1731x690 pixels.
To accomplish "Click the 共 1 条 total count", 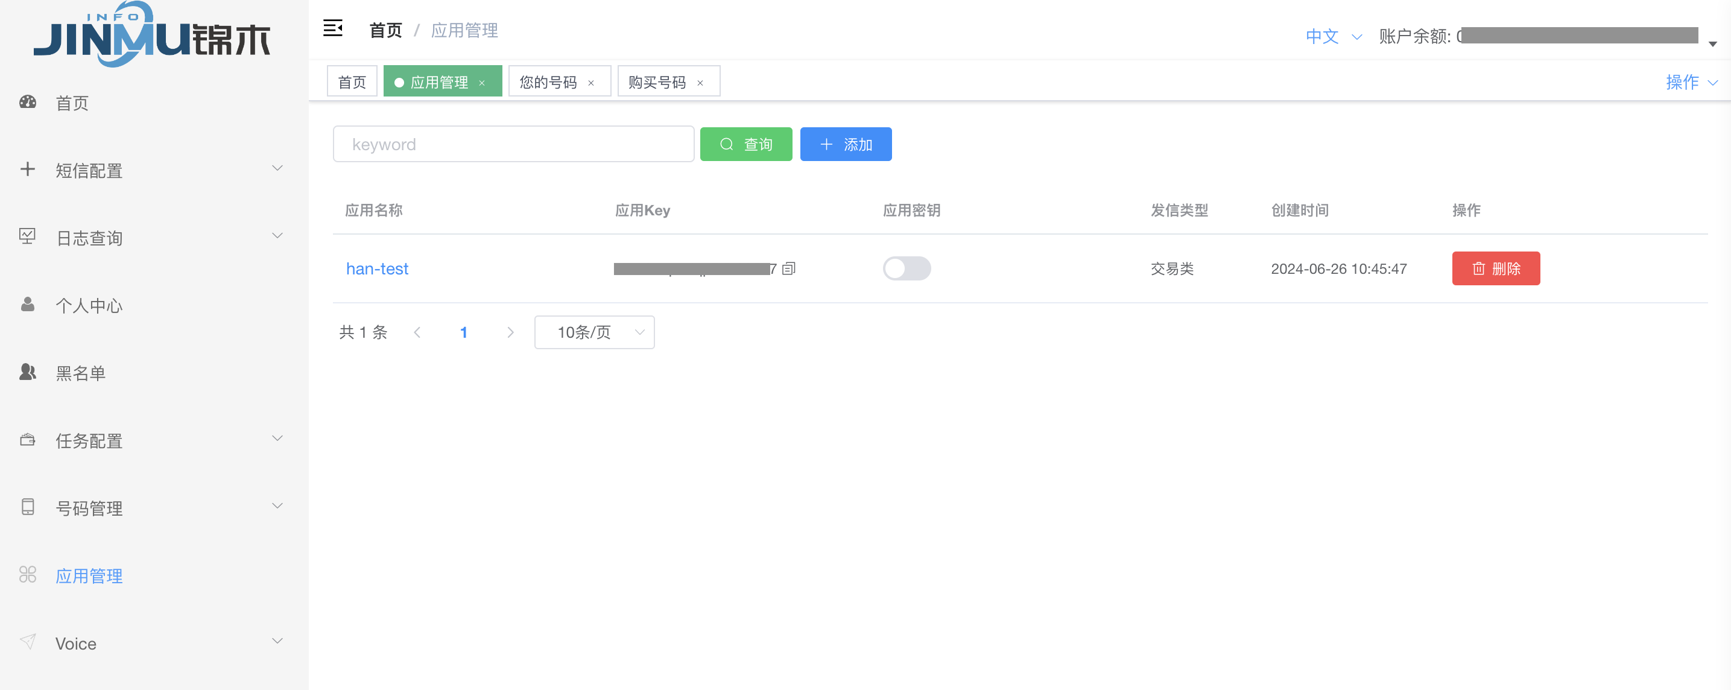I will (363, 332).
